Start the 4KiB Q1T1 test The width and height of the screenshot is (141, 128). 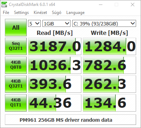(x=16, y=103)
